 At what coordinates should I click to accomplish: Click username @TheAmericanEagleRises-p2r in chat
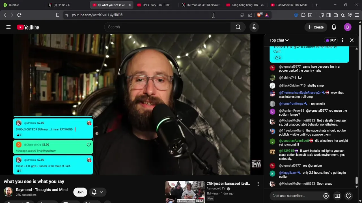click(x=300, y=92)
